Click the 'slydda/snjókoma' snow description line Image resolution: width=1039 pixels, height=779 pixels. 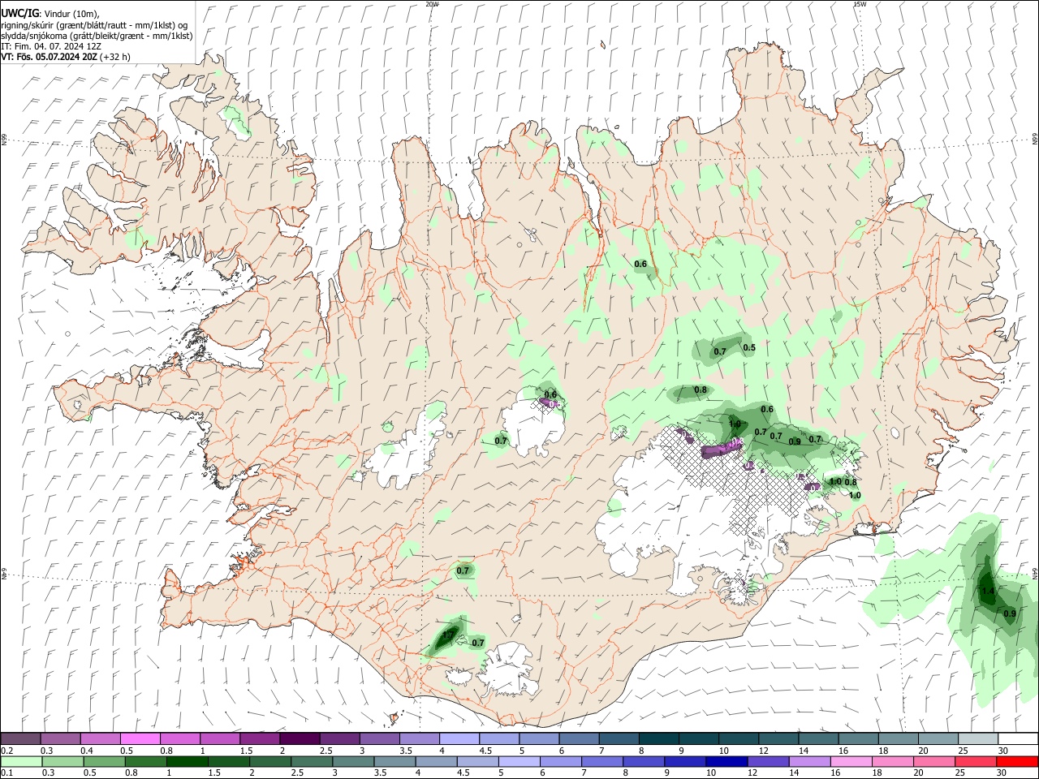click(x=97, y=36)
